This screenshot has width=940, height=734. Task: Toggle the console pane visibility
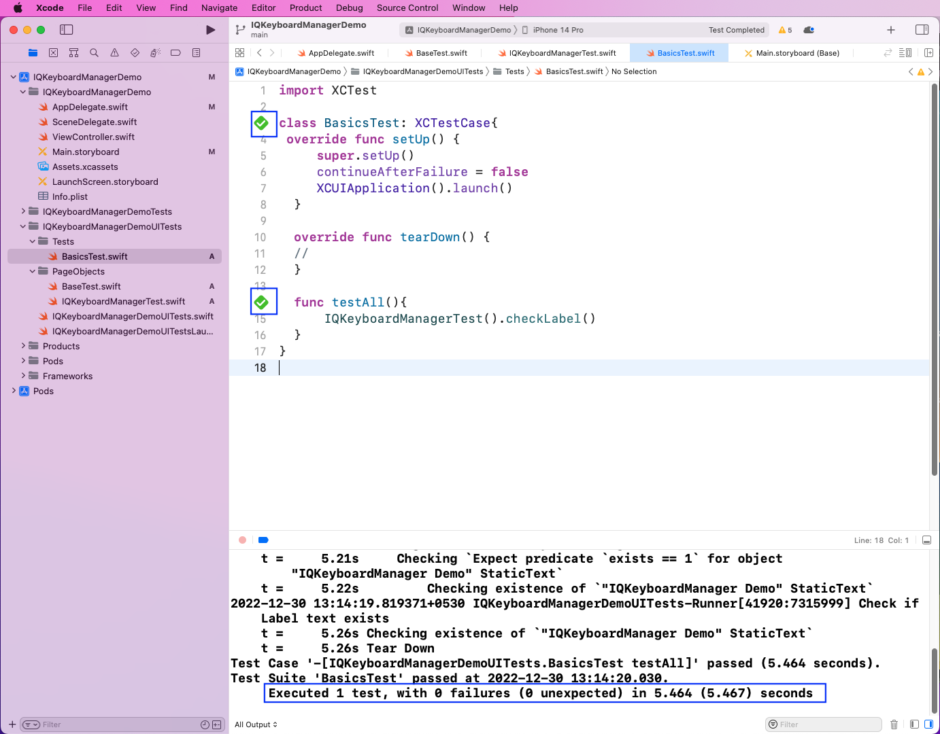[x=928, y=724]
